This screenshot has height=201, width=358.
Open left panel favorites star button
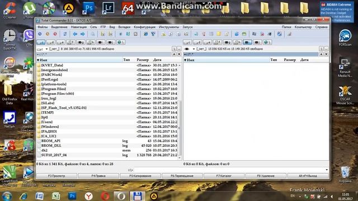pyautogui.click(x=174, y=54)
